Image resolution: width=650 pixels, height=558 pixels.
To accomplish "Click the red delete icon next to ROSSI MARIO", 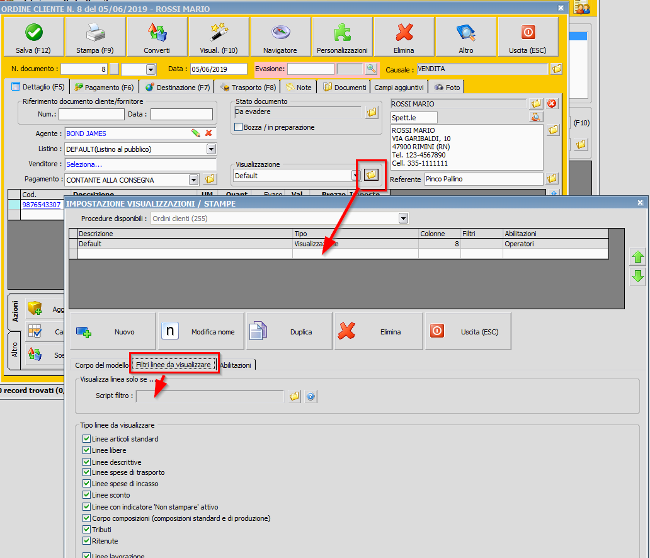I will coord(552,104).
